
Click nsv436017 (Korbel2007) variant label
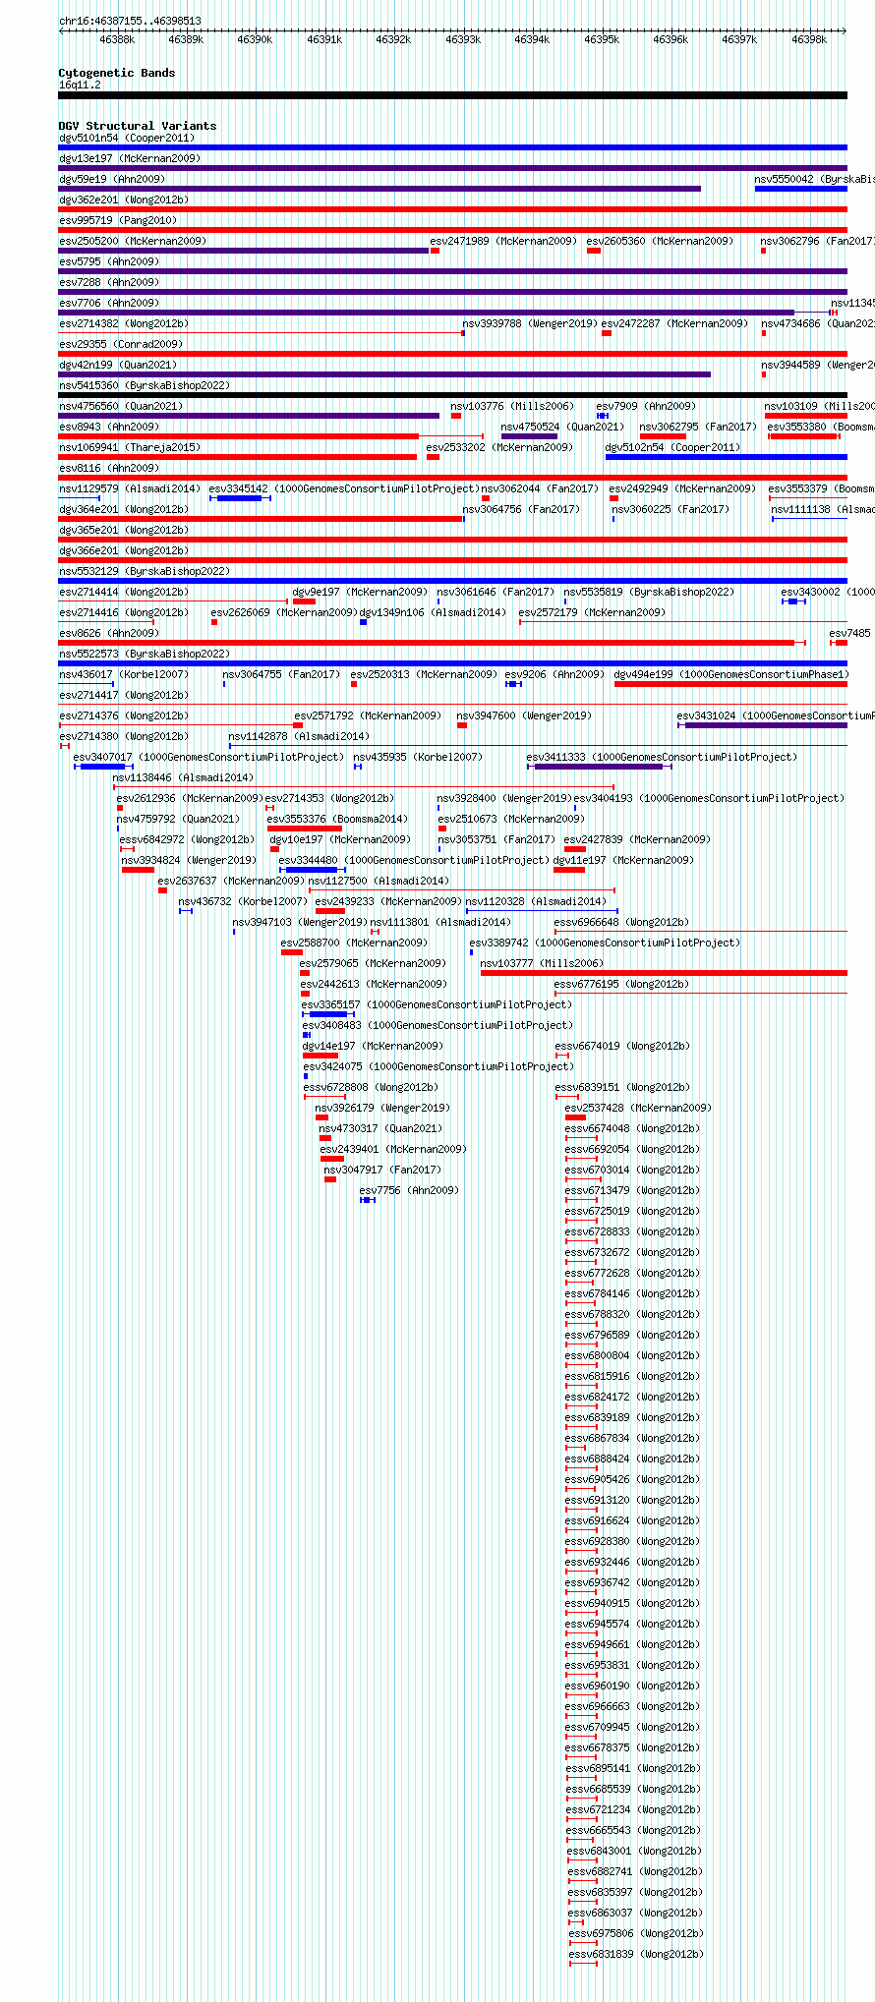(x=124, y=674)
